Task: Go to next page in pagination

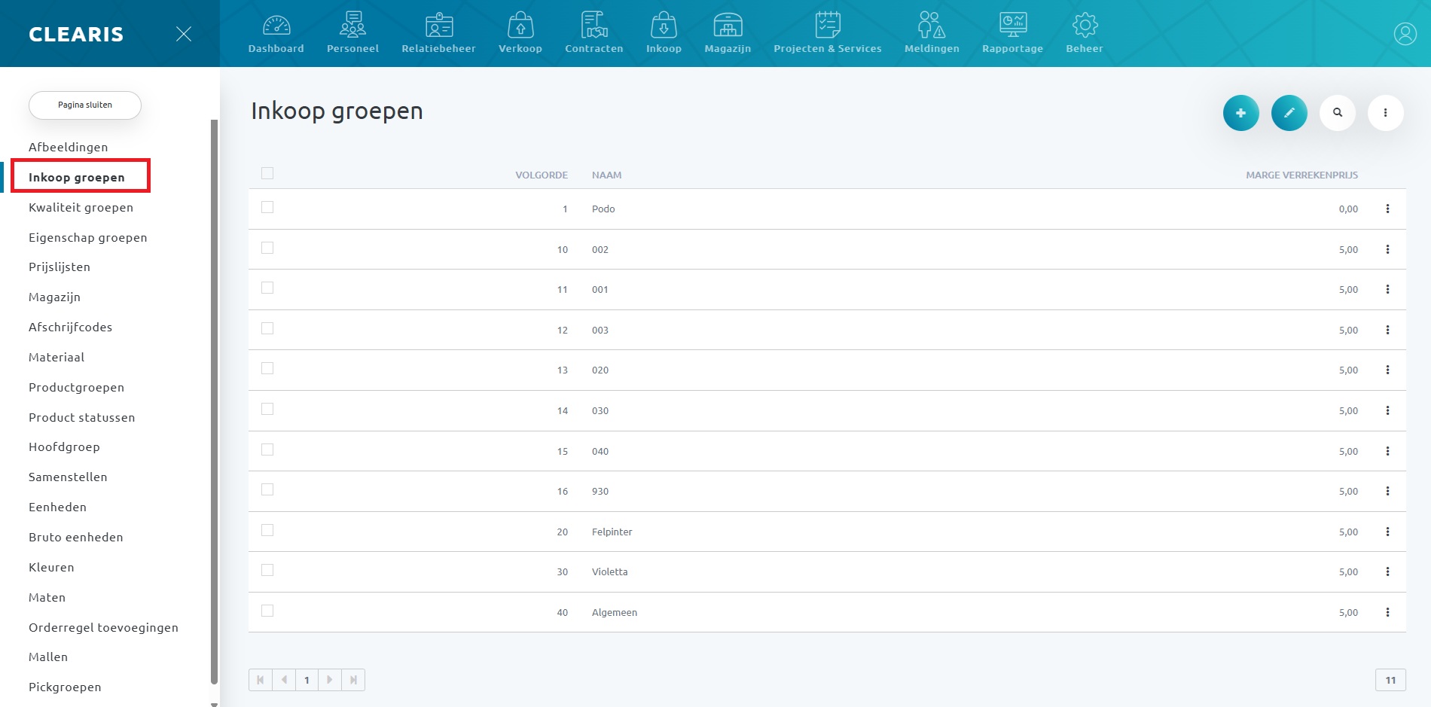Action: coord(329,680)
